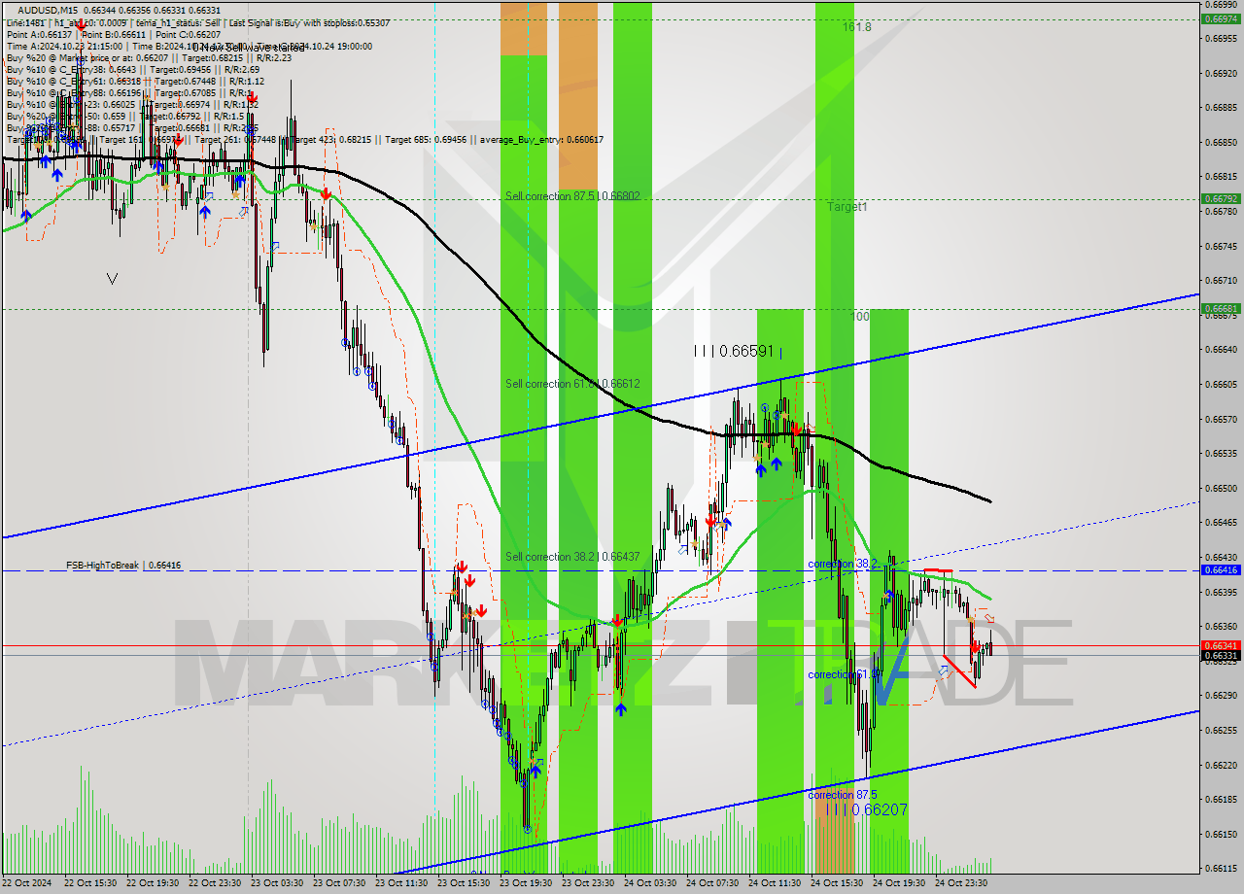Select the blue 'correction 87.5' label
The width and height of the screenshot is (1244, 894).
click(x=843, y=794)
